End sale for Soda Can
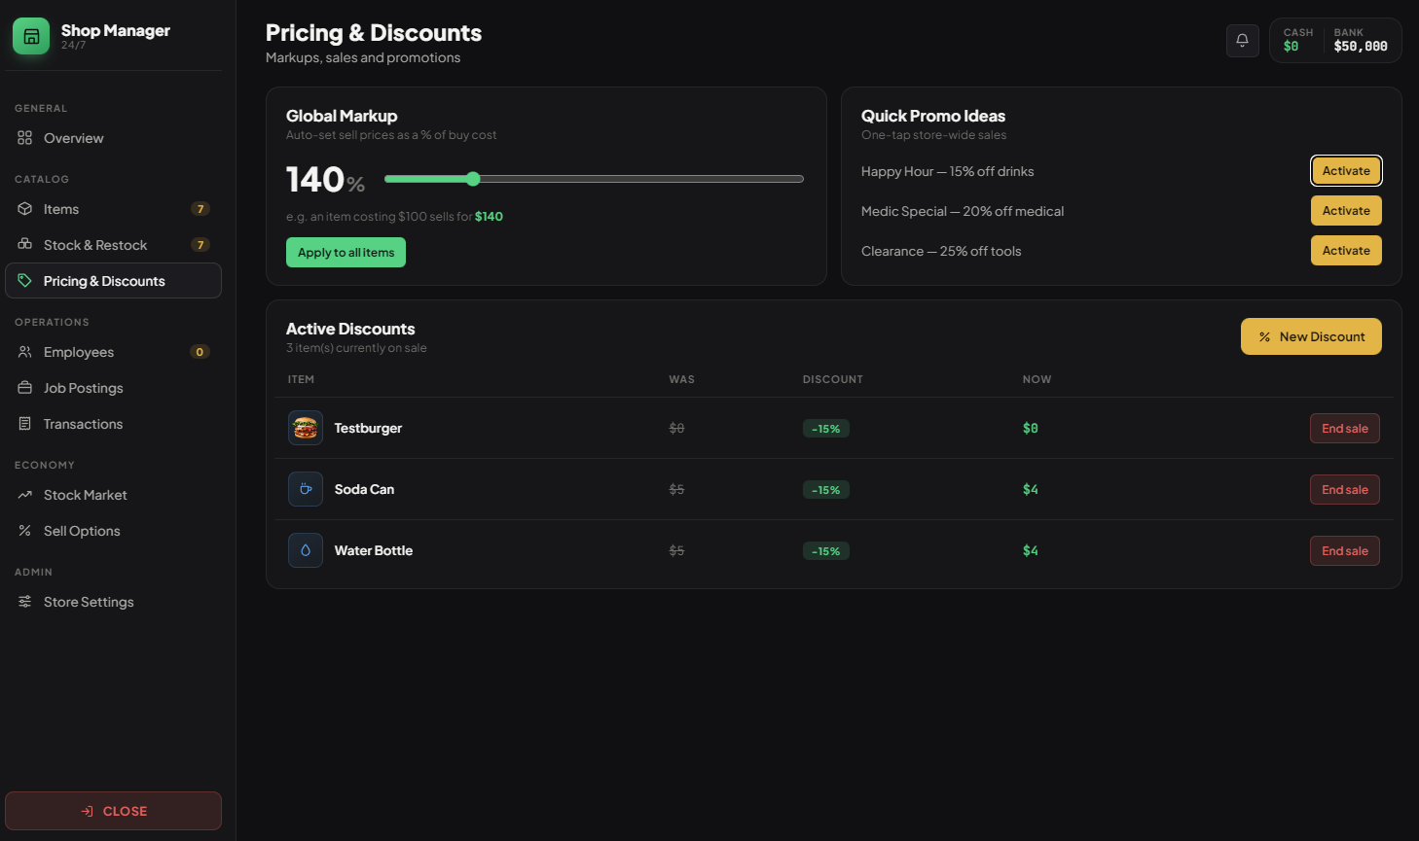Viewport: 1419px width, 841px height. [1345, 489]
